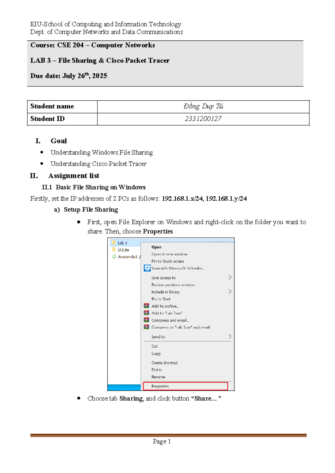This screenshot has height=473, width=335.
Task: Click the Due date: July 26th, 2025 line
Action: pos(69,76)
